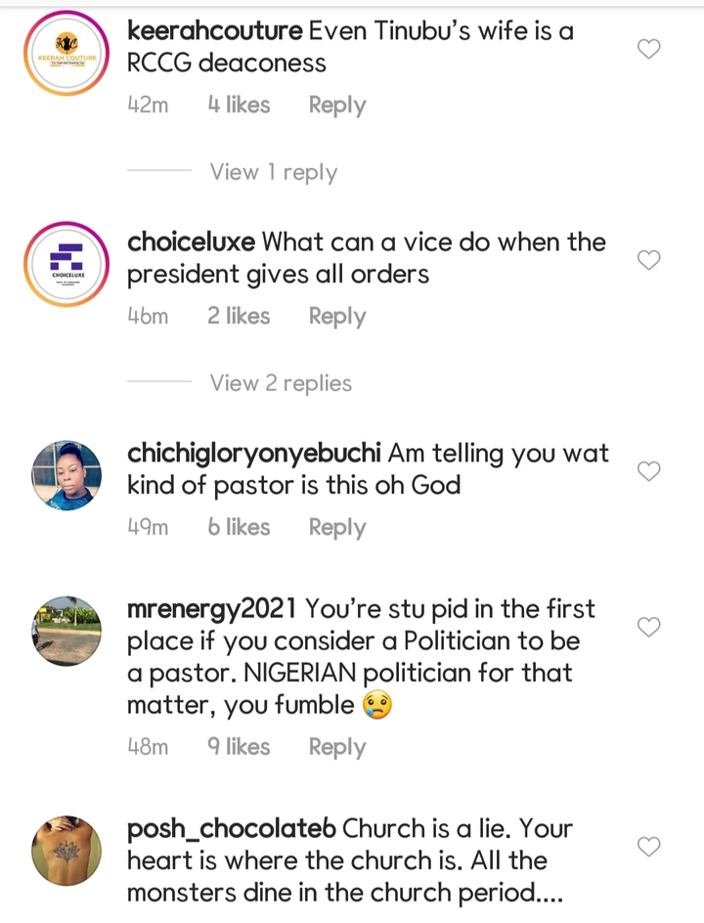Open keerahcouture's profile picture
Image resolution: width=704 pixels, height=923 pixels.
click(x=66, y=53)
